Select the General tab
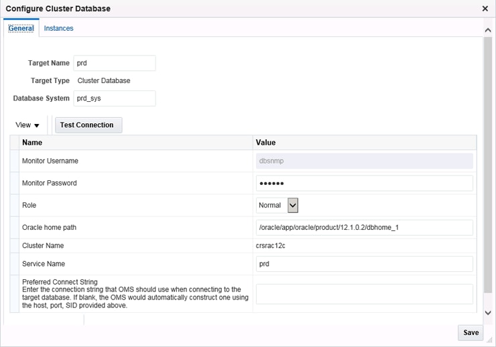This screenshot has width=496, height=347. (21, 28)
